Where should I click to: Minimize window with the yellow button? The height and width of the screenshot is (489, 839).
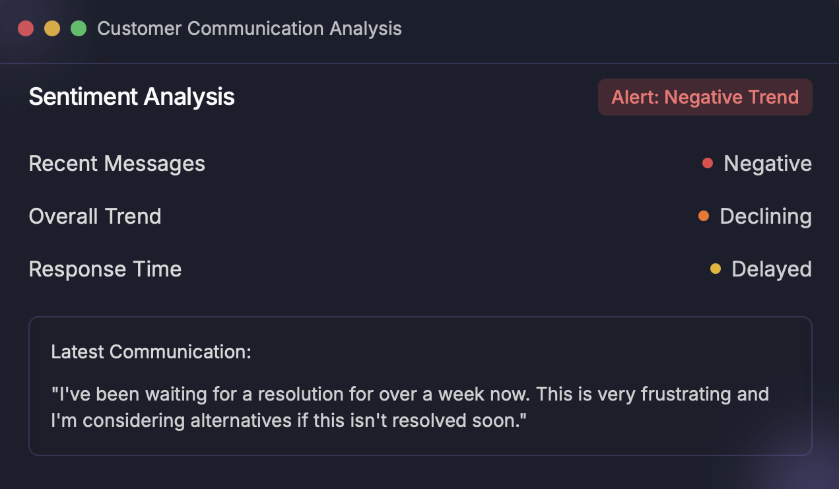(52, 28)
